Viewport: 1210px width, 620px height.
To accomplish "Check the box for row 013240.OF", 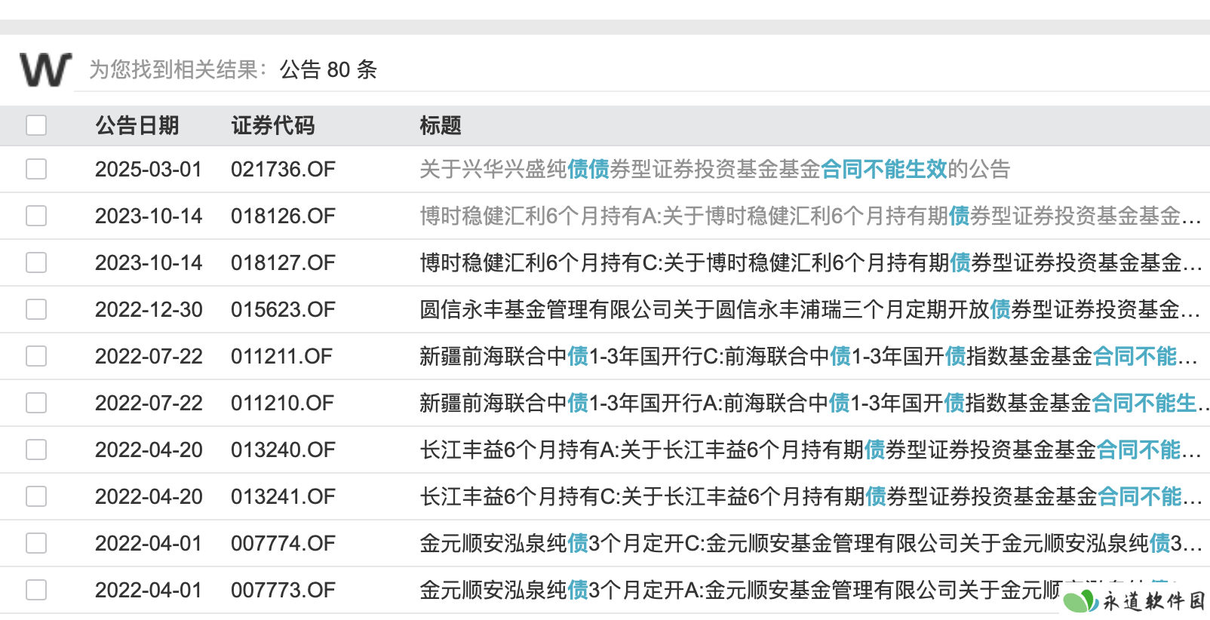I will point(36,450).
